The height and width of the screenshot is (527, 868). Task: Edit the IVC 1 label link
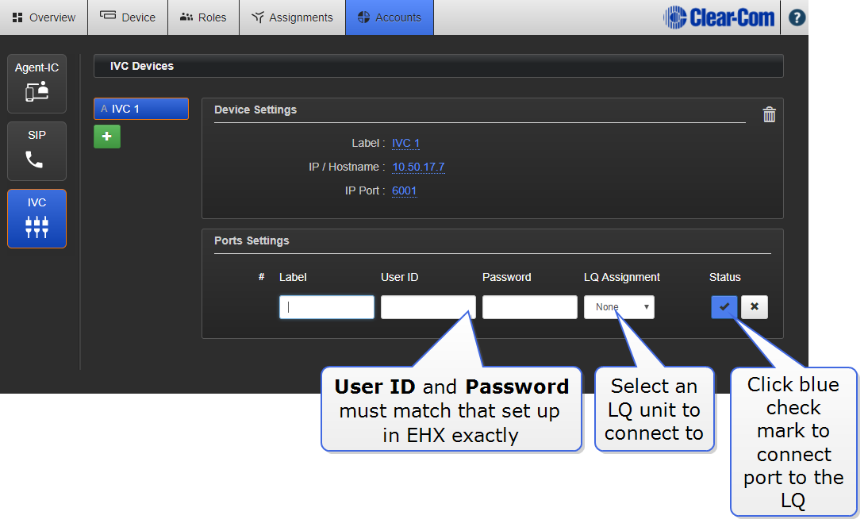tap(405, 144)
